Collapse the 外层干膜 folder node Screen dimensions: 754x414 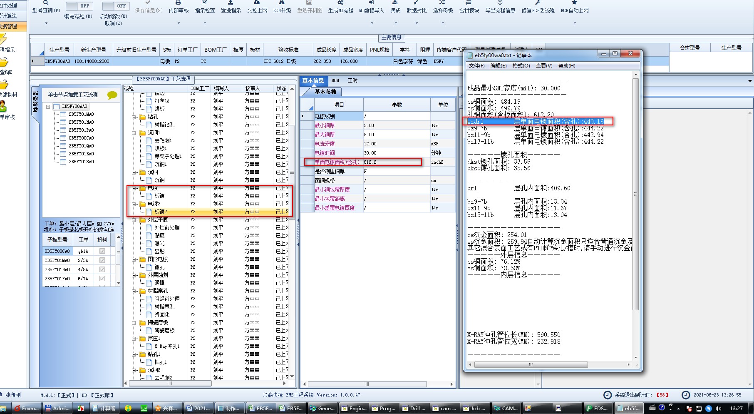click(134, 220)
